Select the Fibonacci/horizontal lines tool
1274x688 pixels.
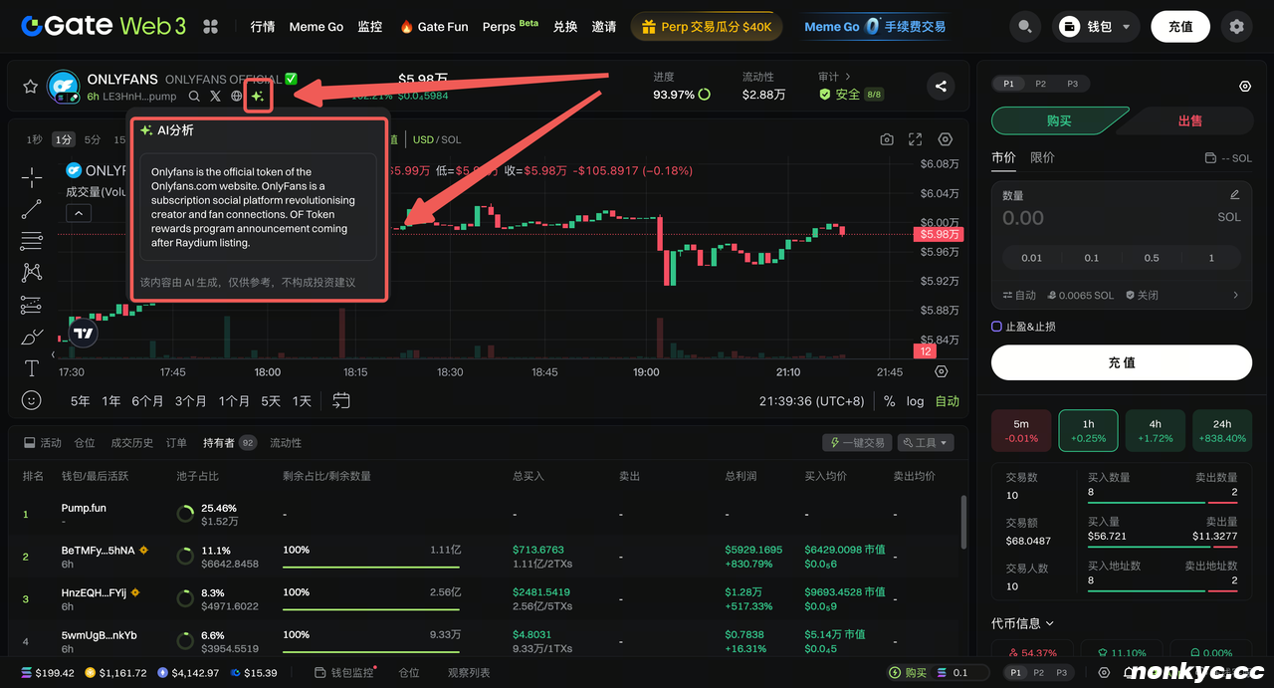point(31,241)
